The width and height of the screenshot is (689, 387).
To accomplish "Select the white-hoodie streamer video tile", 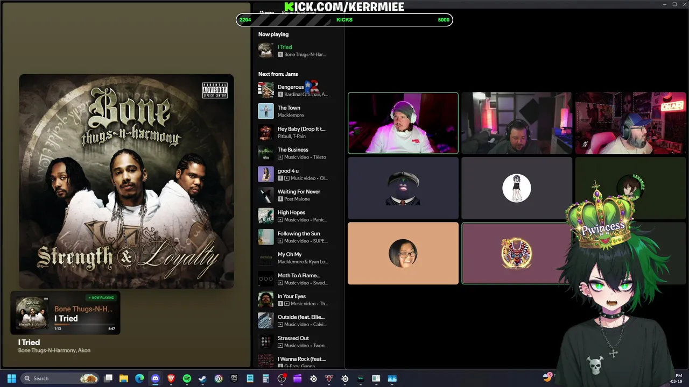I will (403, 123).
